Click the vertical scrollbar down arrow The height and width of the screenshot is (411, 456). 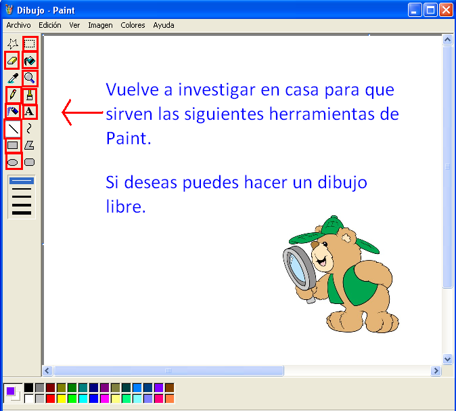click(448, 359)
